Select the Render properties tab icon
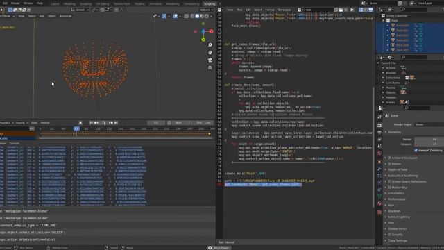The width and height of the screenshot is (444, 250). point(379,125)
